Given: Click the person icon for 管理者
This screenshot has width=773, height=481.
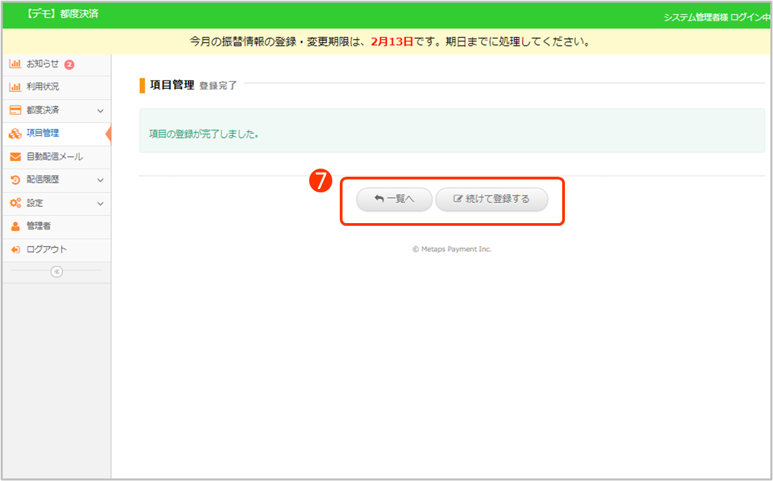Looking at the screenshot, I should [15, 227].
